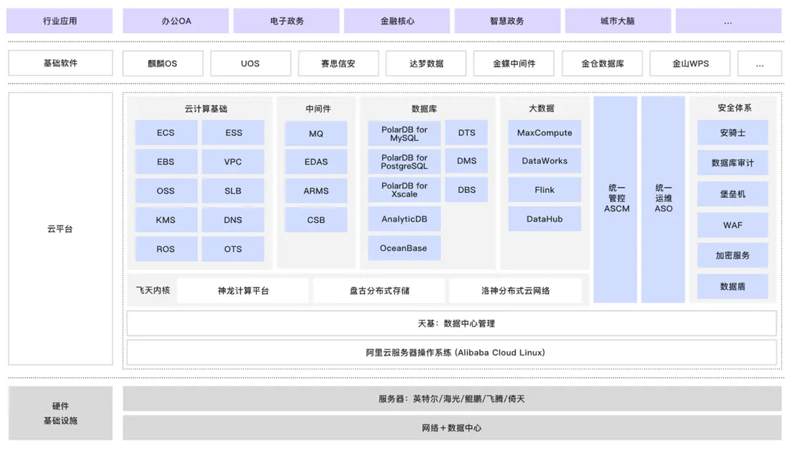Screen dimensions: 790x449
Task: Select the 堡垒机 block
Action: pyautogui.click(x=732, y=194)
